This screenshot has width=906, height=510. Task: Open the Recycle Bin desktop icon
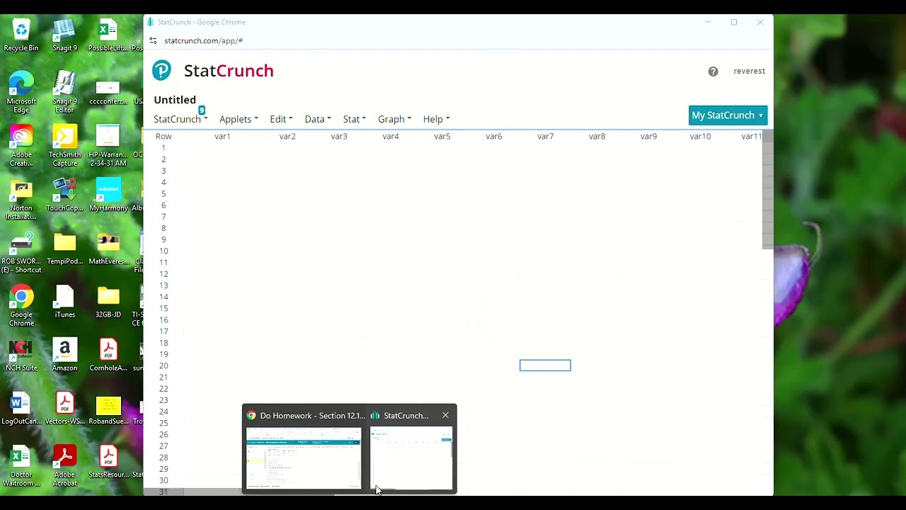21,35
